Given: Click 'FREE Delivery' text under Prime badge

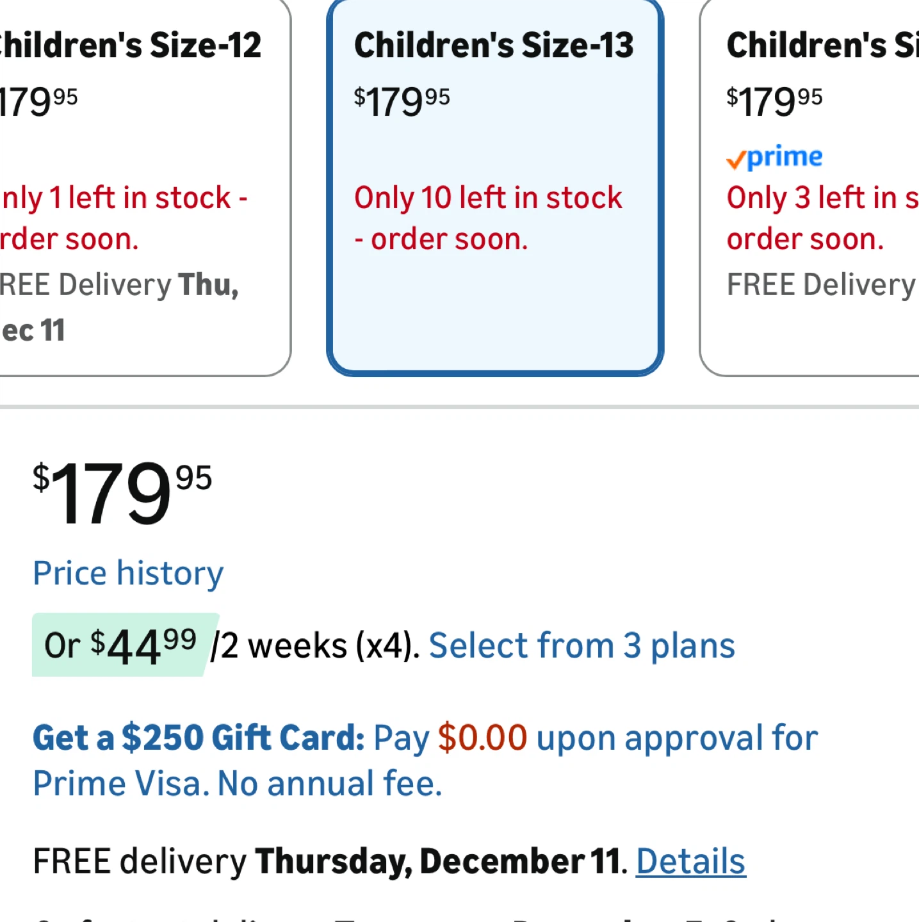Looking at the screenshot, I should point(820,285).
